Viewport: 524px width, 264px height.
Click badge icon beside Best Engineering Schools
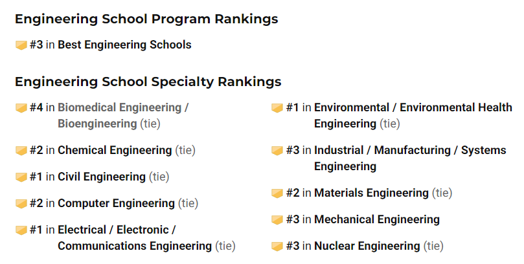(21, 45)
